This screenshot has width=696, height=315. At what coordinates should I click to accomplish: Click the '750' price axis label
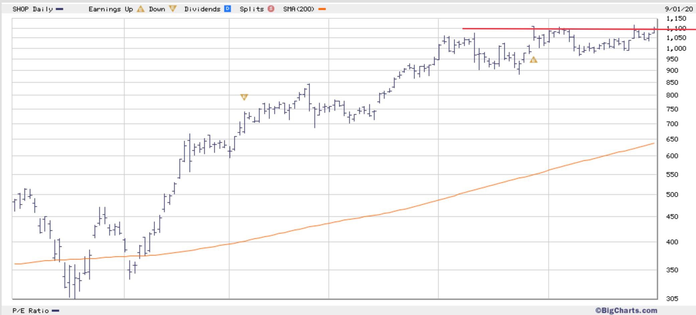coord(672,109)
